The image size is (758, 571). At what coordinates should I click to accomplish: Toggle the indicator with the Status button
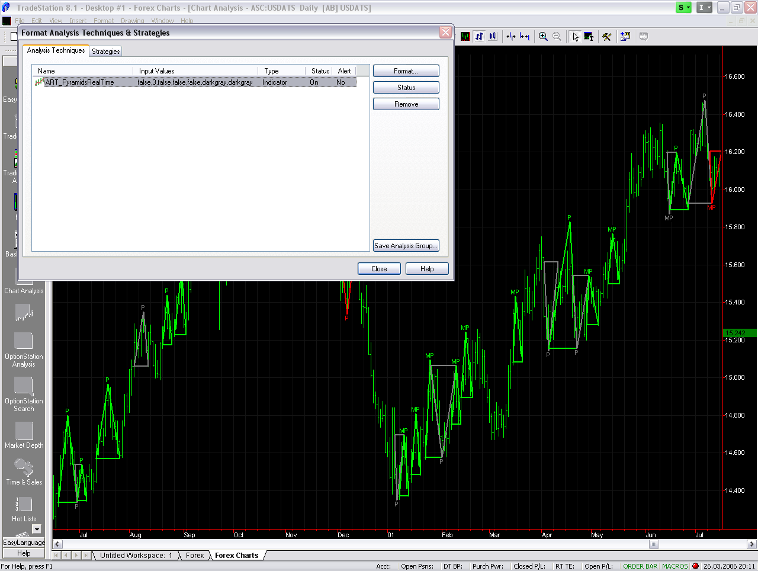tap(406, 88)
